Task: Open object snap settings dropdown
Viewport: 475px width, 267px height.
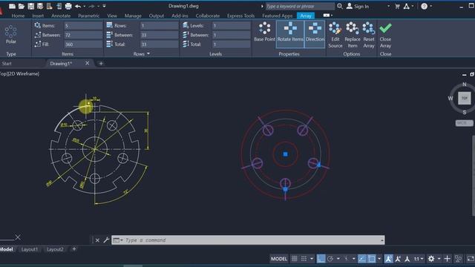Action: [x=379, y=259]
